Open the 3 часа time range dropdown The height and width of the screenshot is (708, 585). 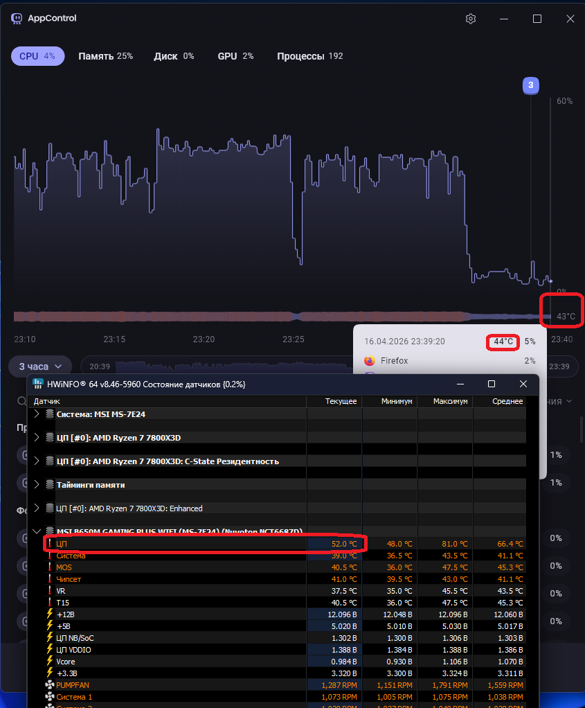pyautogui.click(x=41, y=366)
